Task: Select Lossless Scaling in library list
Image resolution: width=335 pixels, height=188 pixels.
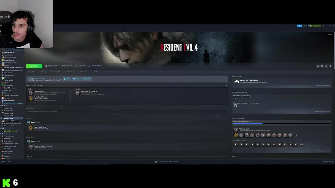Action: [9, 60]
